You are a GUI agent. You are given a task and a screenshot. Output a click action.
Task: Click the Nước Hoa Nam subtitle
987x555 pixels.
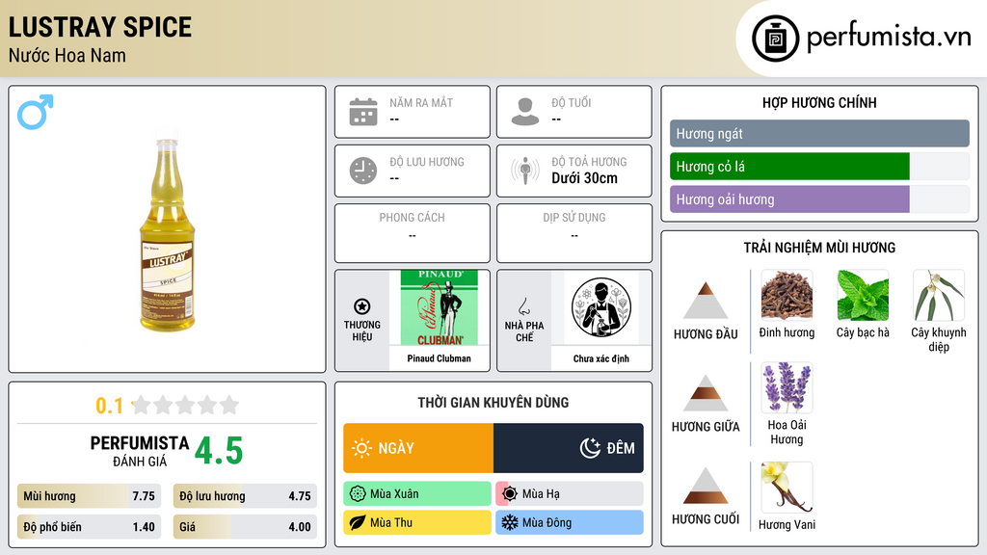[x=67, y=55]
